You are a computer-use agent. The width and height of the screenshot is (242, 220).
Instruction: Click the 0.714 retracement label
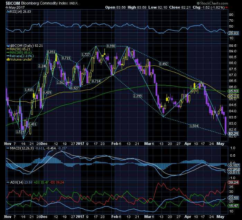click(x=96, y=81)
